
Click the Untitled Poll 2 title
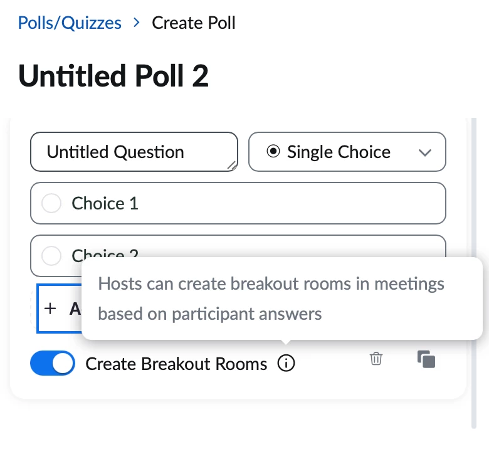[113, 76]
